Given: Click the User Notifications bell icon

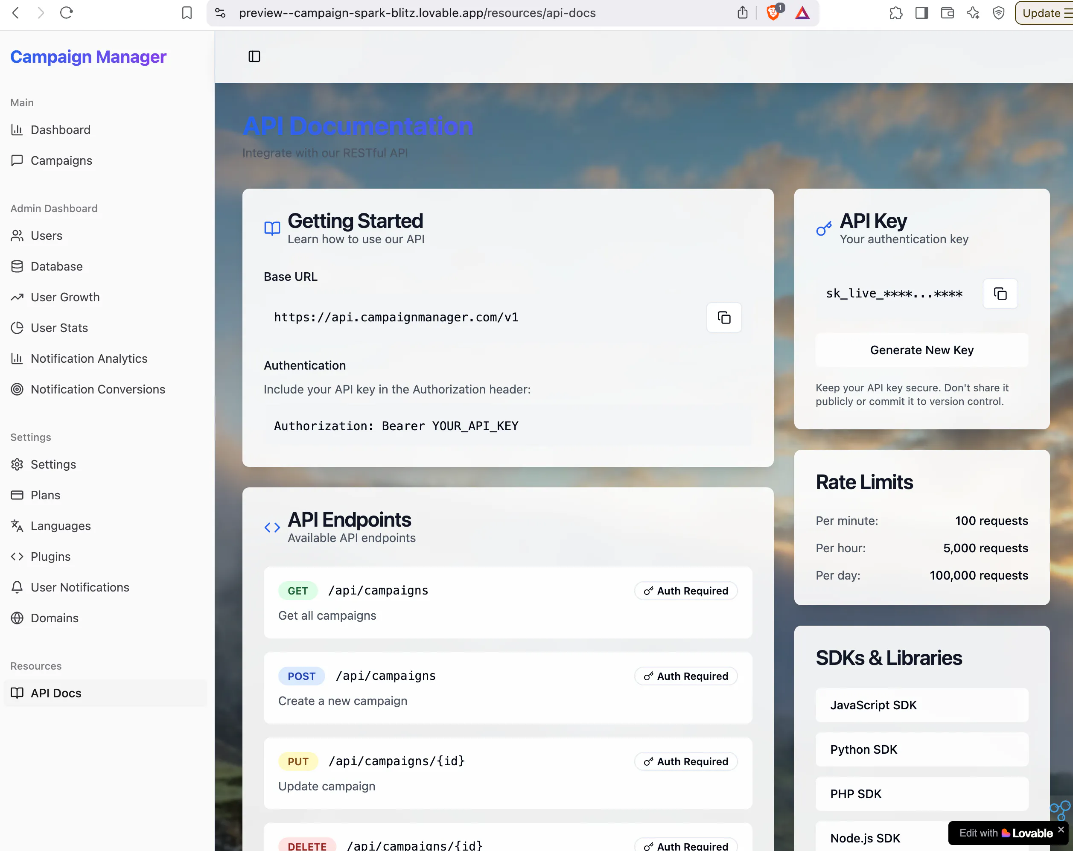Looking at the screenshot, I should coord(17,587).
